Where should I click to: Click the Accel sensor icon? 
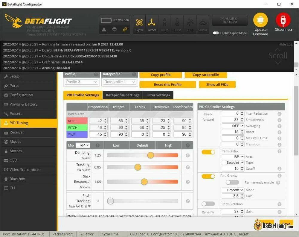(x=152, y=22)
